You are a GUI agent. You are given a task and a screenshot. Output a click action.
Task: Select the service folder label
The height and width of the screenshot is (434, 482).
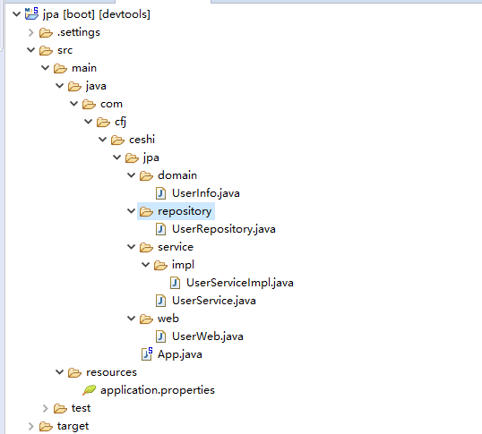(176, 247)
